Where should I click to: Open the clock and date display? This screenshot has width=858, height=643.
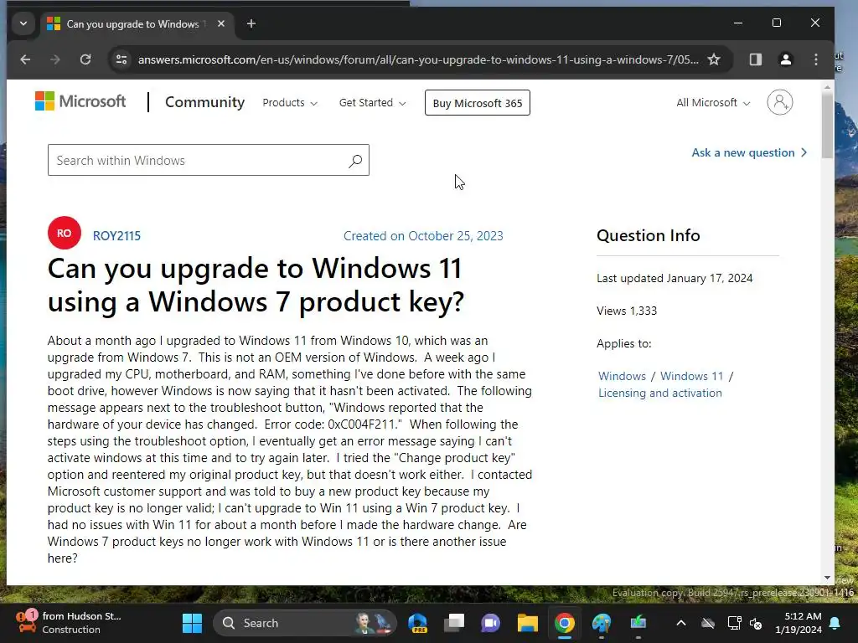[799, 623]
